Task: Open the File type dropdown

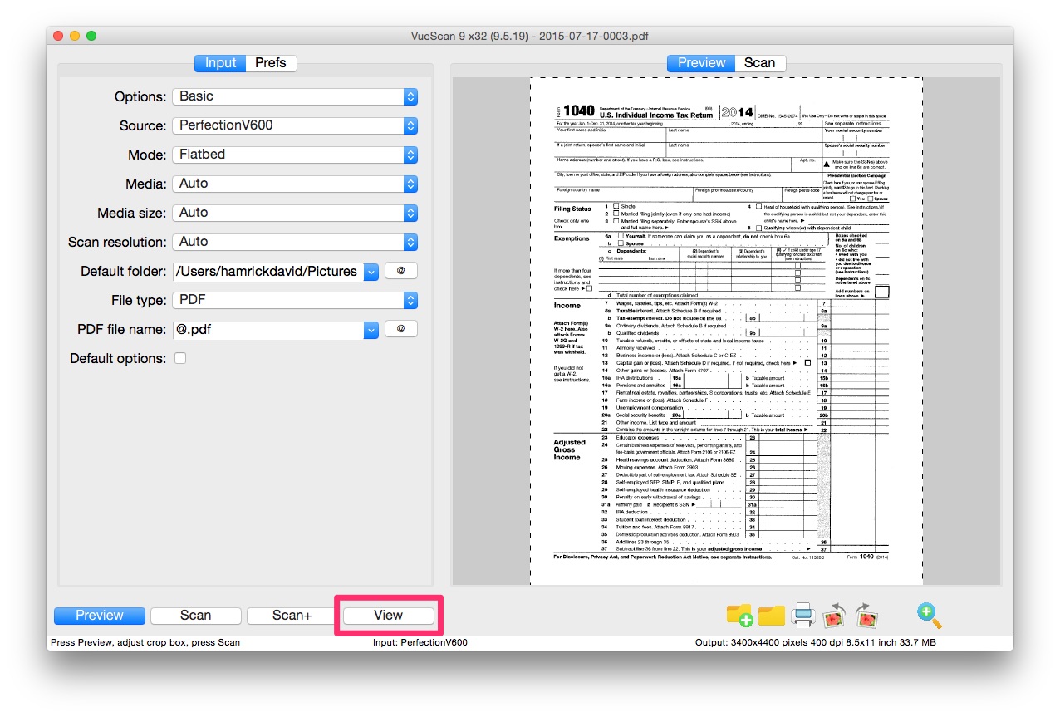Action: point(295,300)
